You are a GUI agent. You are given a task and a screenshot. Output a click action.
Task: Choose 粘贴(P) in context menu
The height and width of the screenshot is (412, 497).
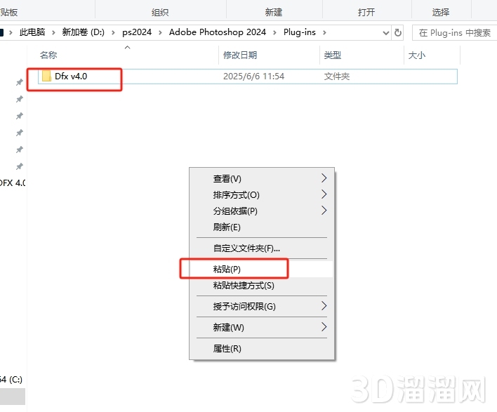(x=262, y=269)
